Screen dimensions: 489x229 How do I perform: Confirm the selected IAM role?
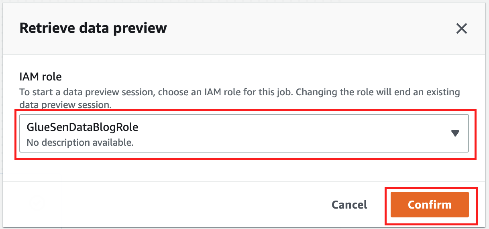[x=429, y=205]
